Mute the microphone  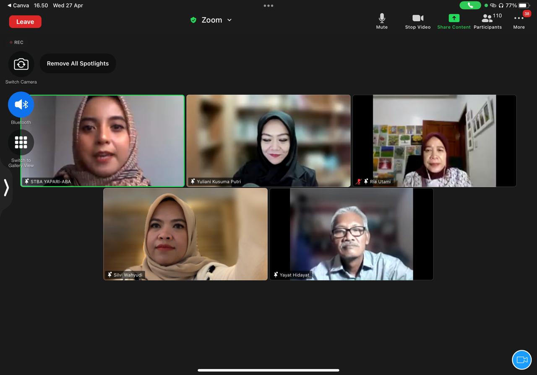[382, 21]
